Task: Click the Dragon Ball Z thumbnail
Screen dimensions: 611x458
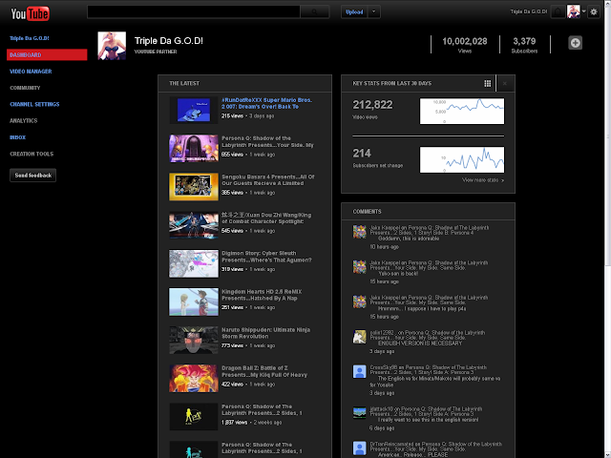Action: tap(194, 379)
